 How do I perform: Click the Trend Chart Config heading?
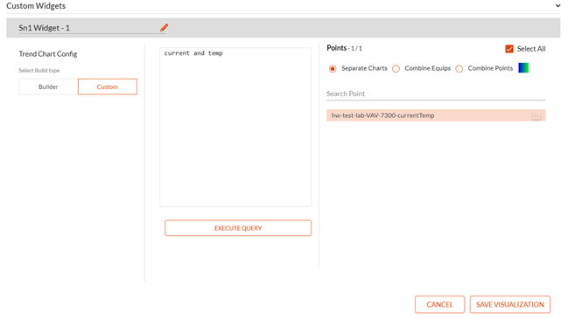(48, 54)
